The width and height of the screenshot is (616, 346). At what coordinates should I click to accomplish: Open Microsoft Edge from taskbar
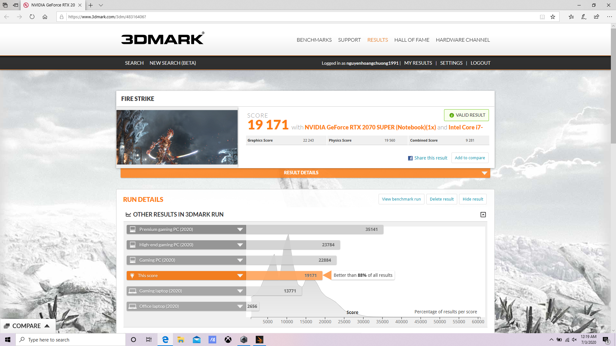pos(165,340)
